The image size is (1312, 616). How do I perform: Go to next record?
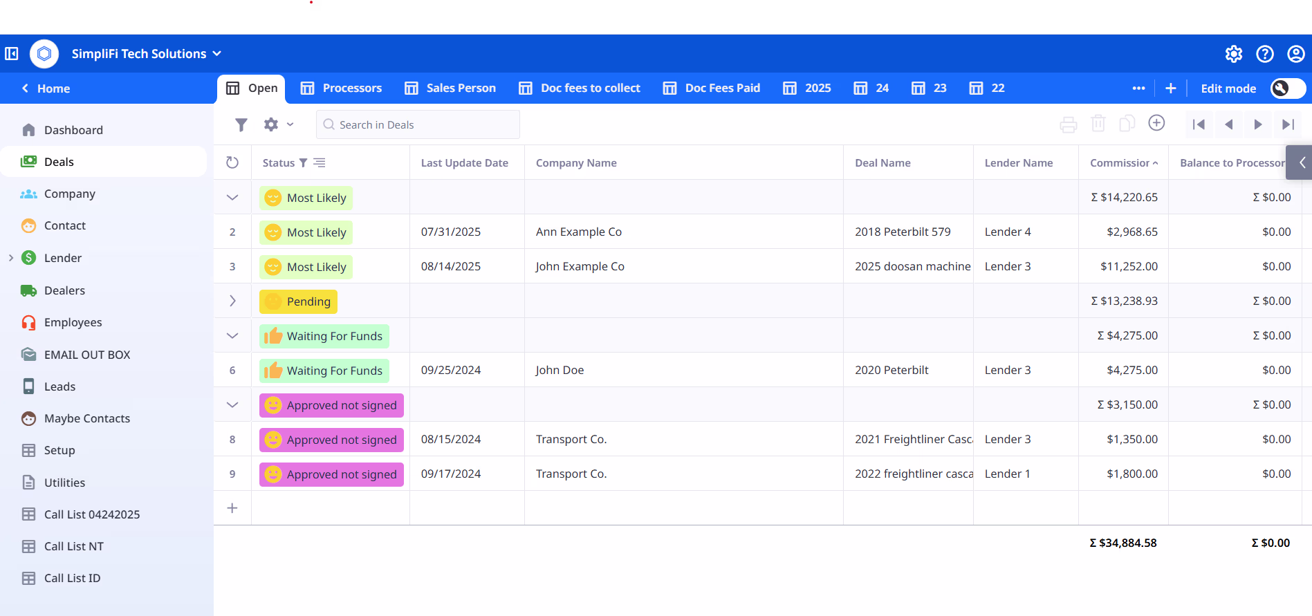(1258, 124)
